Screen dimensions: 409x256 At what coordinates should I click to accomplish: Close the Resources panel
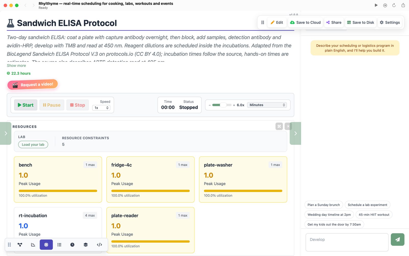click(x=288, y=126)
